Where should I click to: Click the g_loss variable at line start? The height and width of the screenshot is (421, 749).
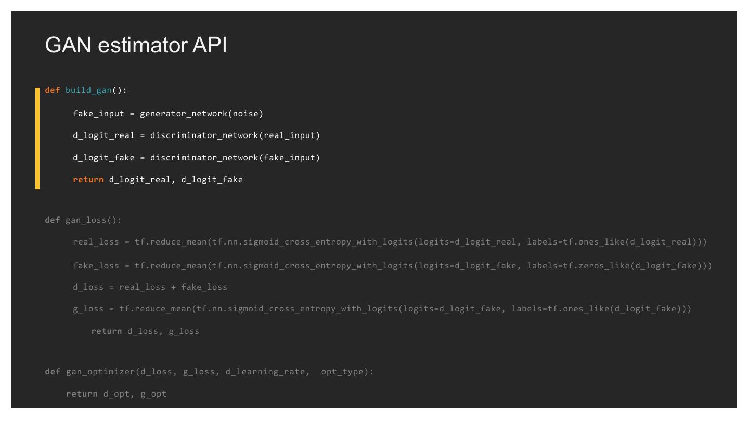(x=88, y=309)
